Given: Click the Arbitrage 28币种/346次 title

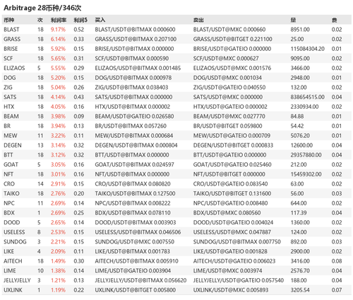Looking at the screenshot, I should coord(42,8).
